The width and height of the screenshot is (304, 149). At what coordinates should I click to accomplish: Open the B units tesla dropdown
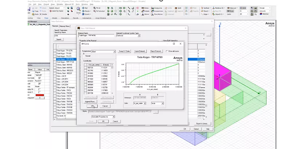[157, 103]
